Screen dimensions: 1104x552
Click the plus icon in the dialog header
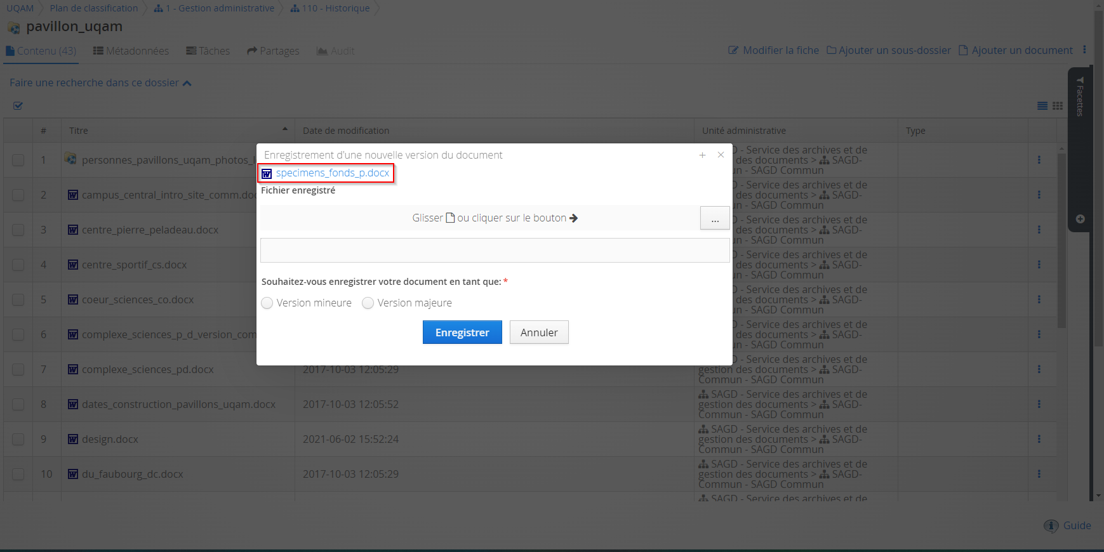click(702, 155)
